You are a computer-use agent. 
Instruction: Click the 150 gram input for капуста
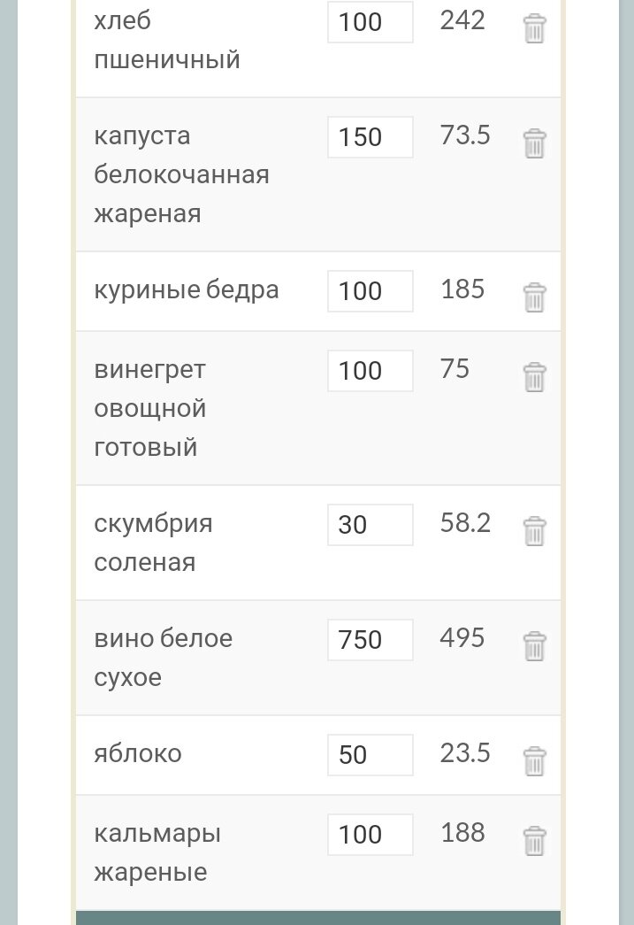pos(370,137)
